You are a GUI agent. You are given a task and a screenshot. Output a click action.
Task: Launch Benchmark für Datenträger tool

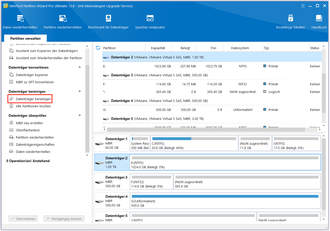pyautogui.click(x=108, y=22)
